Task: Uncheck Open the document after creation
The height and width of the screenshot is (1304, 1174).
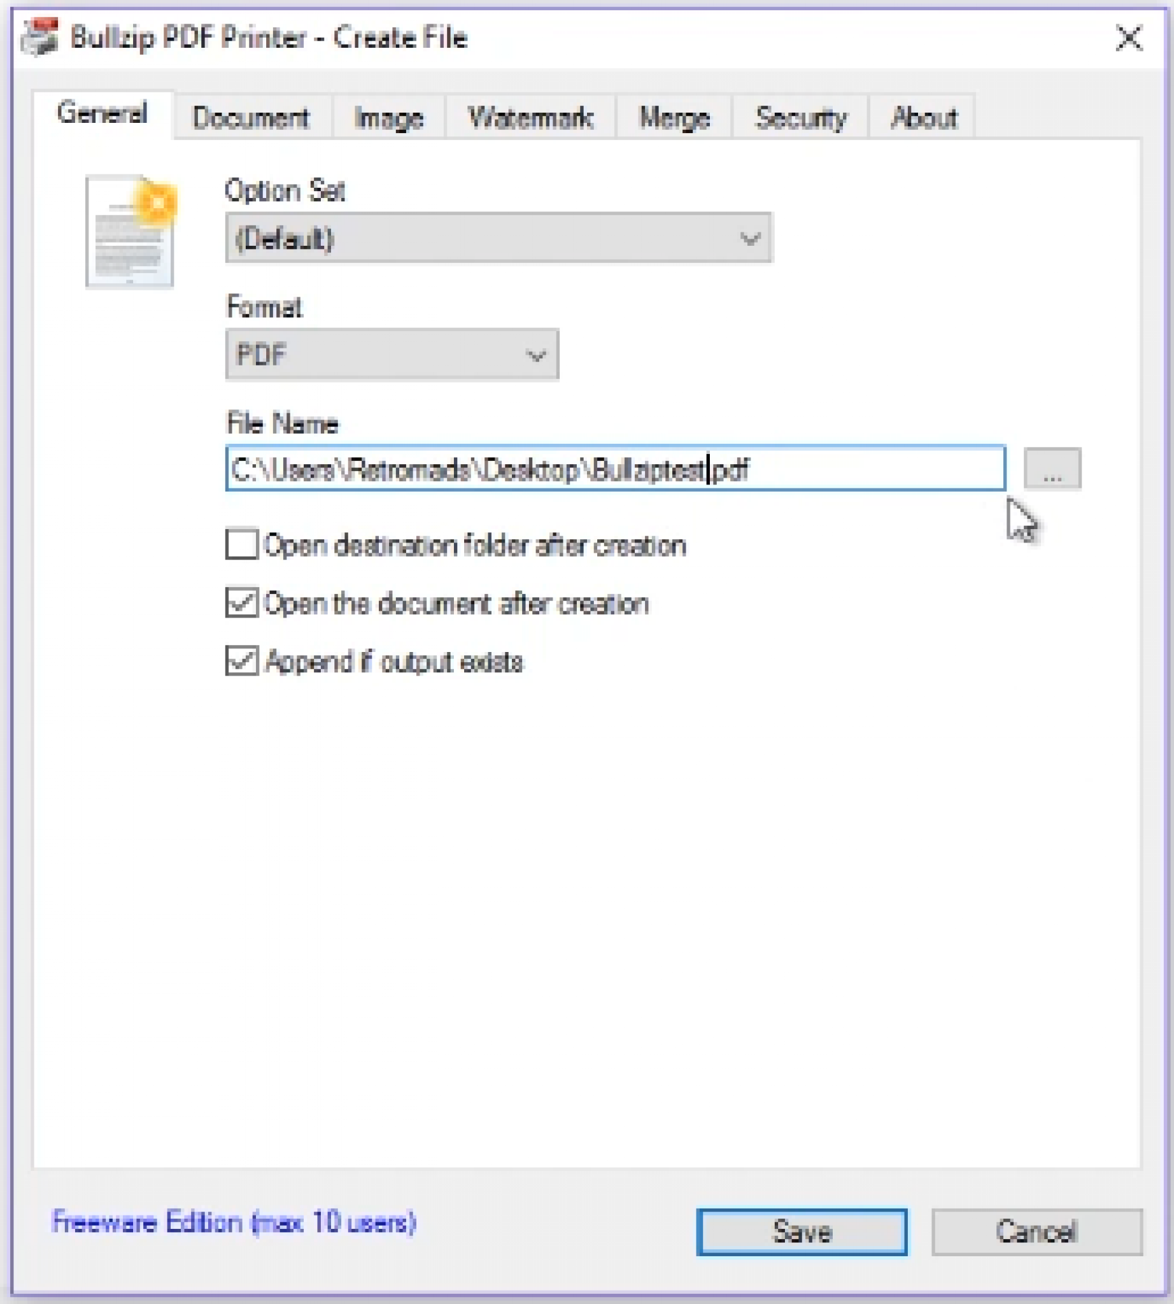Action: (242, 602)
